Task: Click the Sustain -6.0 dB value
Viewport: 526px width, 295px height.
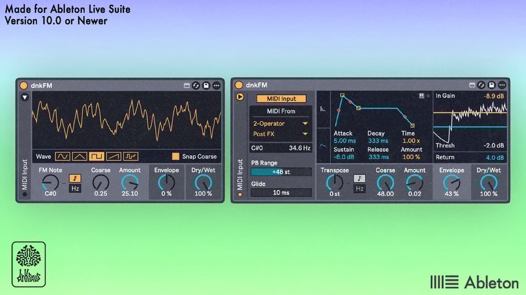Action: tap(344, 157)
